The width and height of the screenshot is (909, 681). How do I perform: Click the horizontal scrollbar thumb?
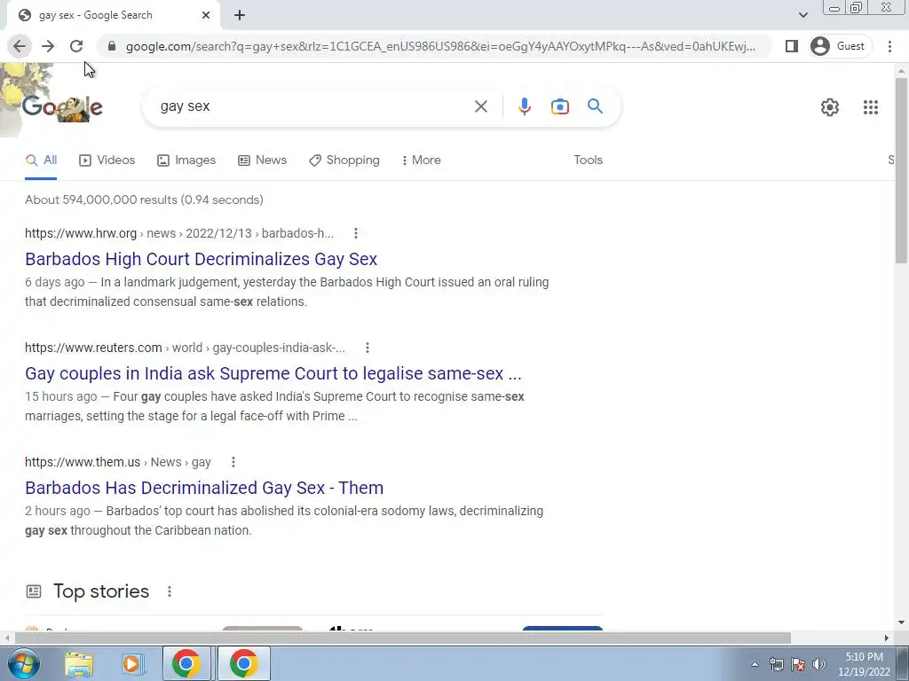coord(403,638)
